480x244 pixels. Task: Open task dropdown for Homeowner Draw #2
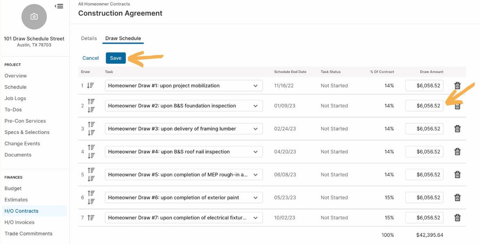pyautogui.click(x=184, y=106)
